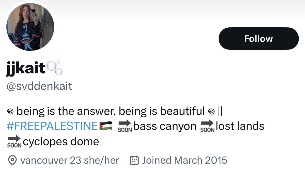The image size is (305, 175).
Task: Click the Palestine flag emoji
Action: pos(105,126)
